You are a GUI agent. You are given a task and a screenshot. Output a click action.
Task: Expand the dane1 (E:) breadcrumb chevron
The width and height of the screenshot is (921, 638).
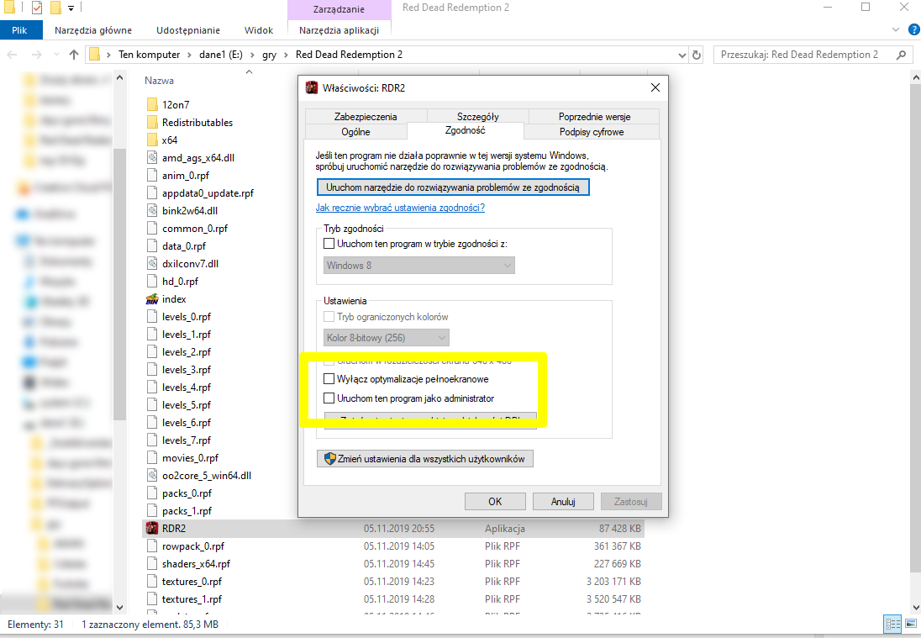(x=252, y=55)
